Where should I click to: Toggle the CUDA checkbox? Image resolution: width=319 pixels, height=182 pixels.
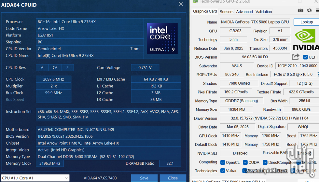pyautogui.click(x=245, y=162)
